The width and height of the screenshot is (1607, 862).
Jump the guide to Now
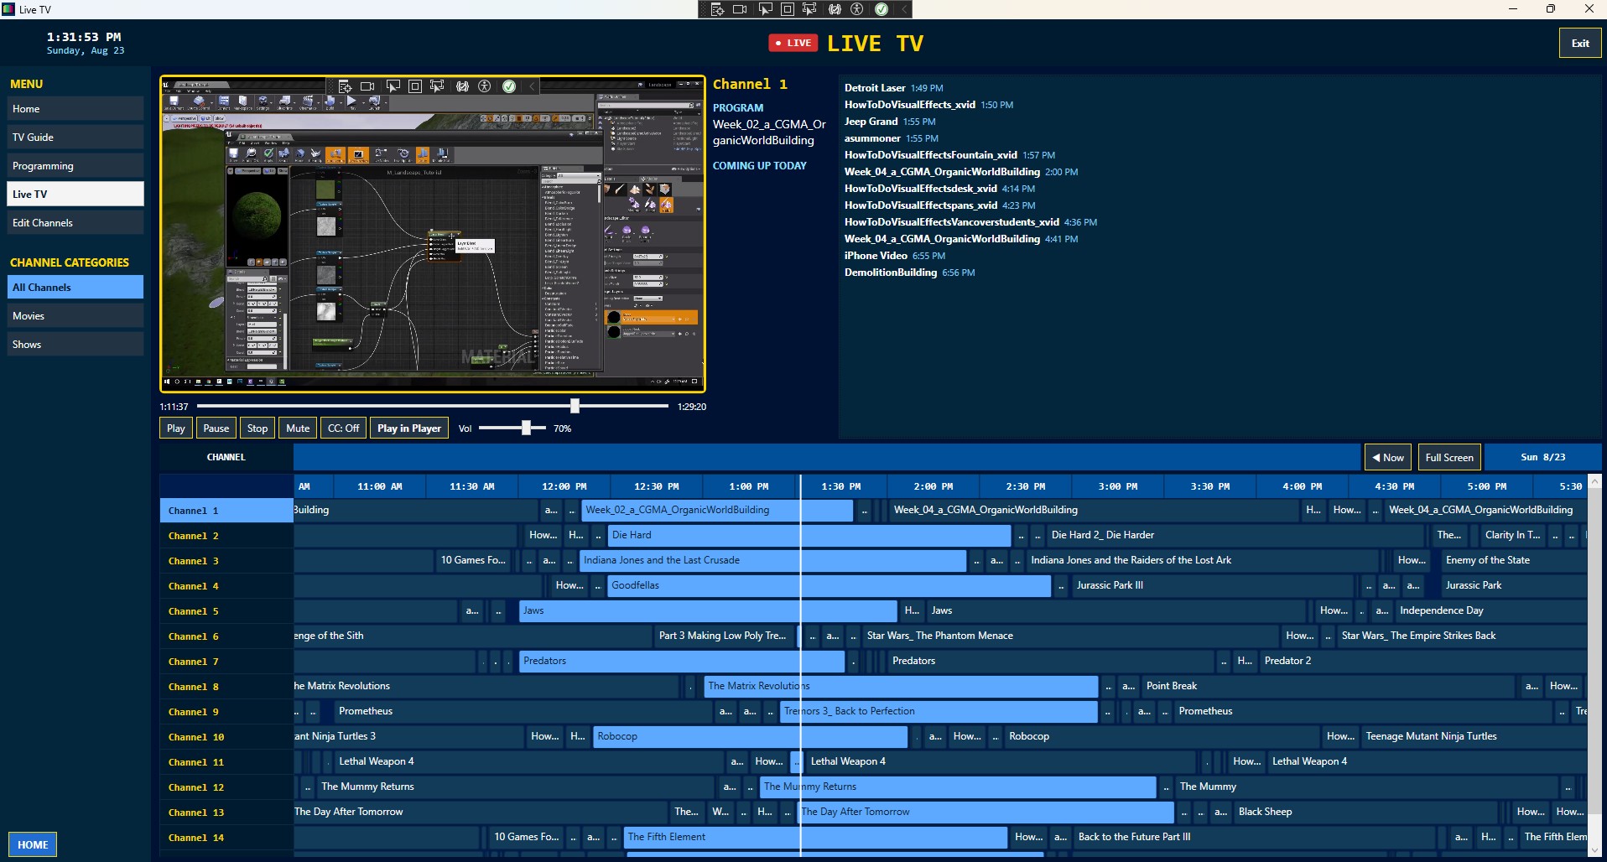[1387, 458]
